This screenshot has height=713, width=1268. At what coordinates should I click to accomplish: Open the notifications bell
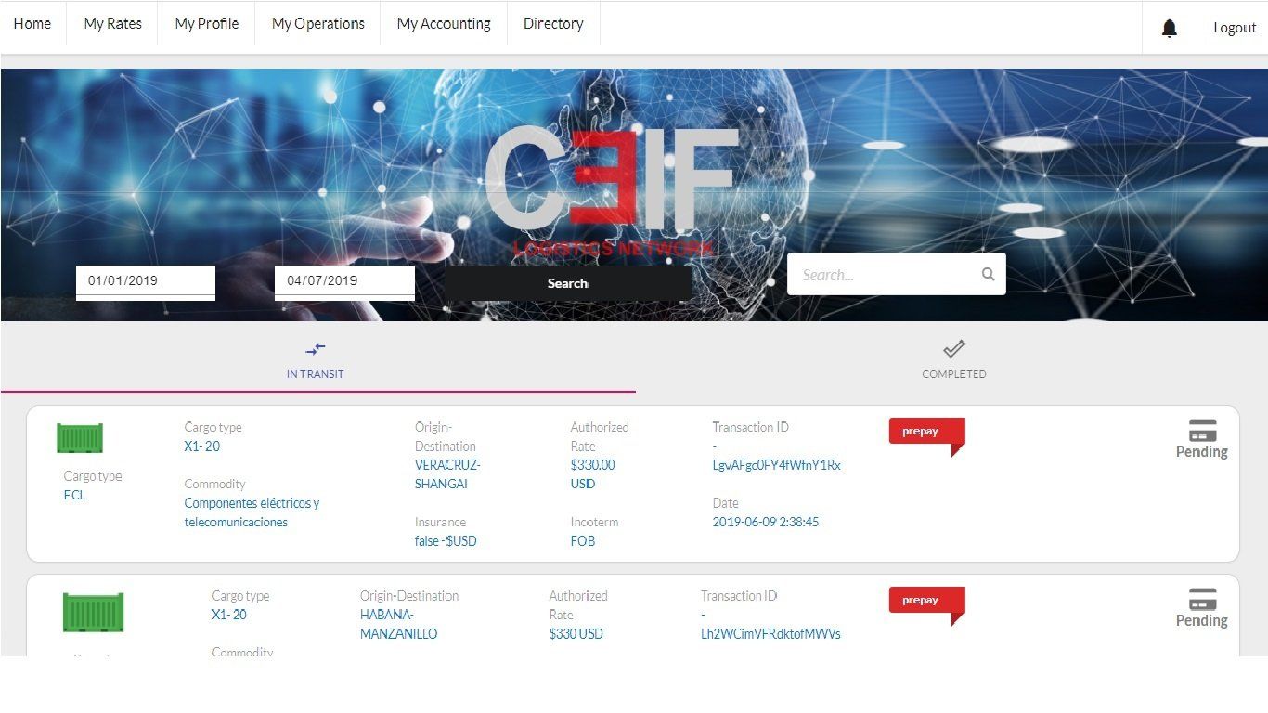point(1170,28)
